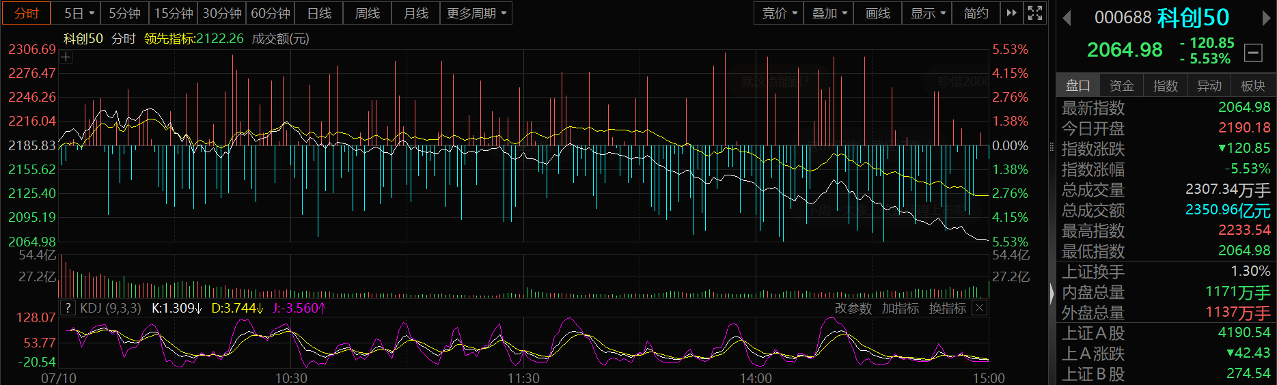Viewport: 1277px width, 385px height.
Task: Collapse the right panel using side arrow
Action: (x=1052, y=294)
